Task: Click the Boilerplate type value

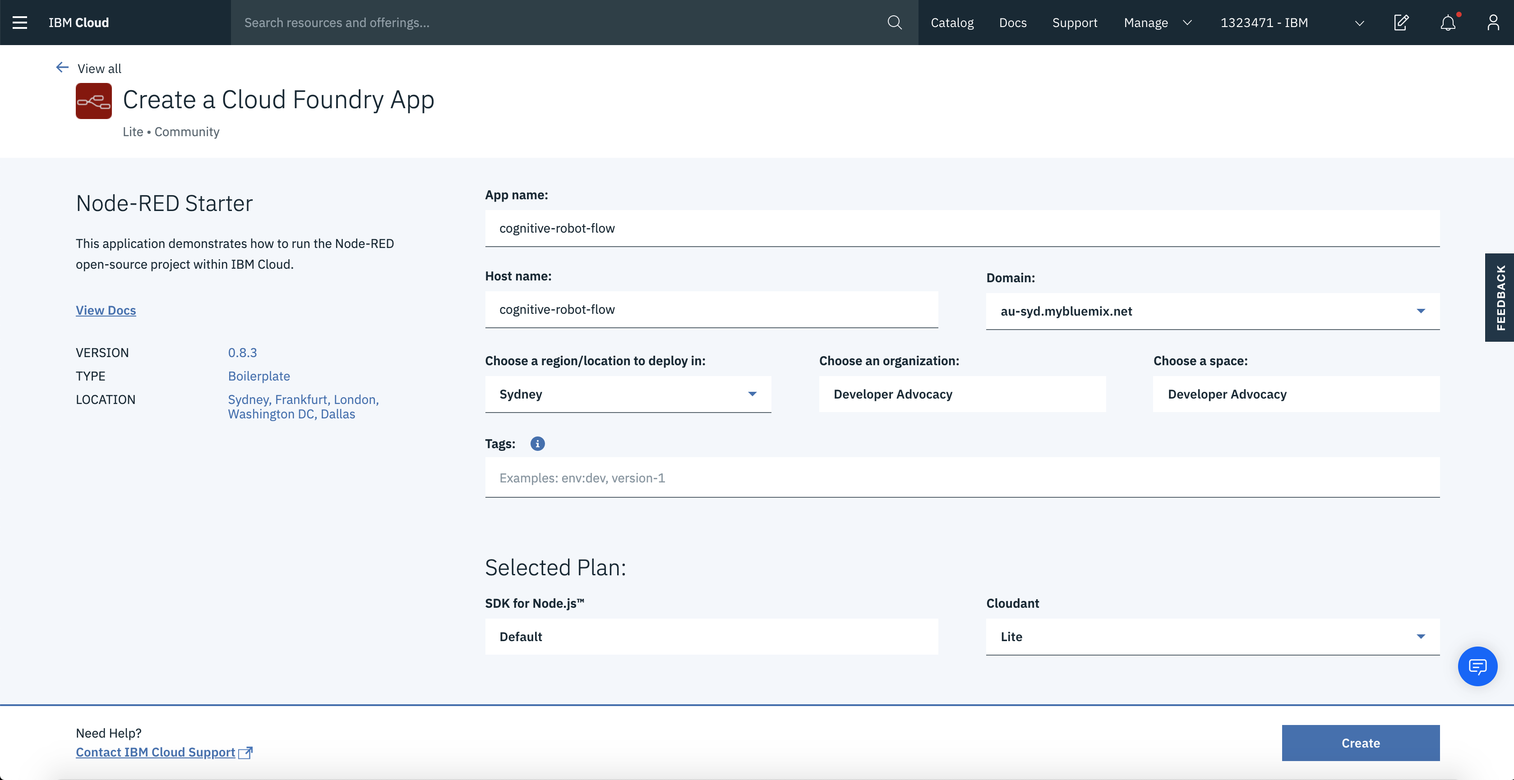Action: 258,376
